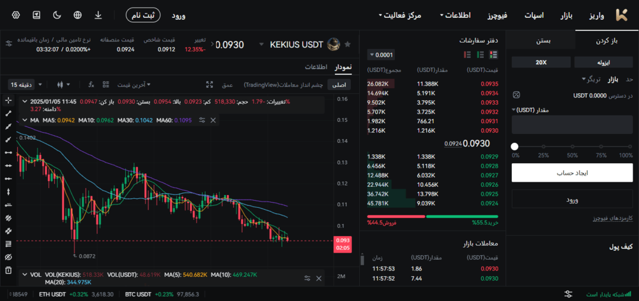
Task: Open the language globe icon
Action: pos(77,15)
